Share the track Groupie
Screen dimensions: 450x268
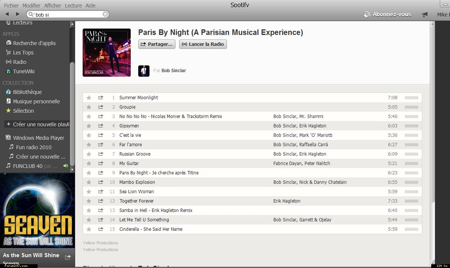(x=100, y=107)
